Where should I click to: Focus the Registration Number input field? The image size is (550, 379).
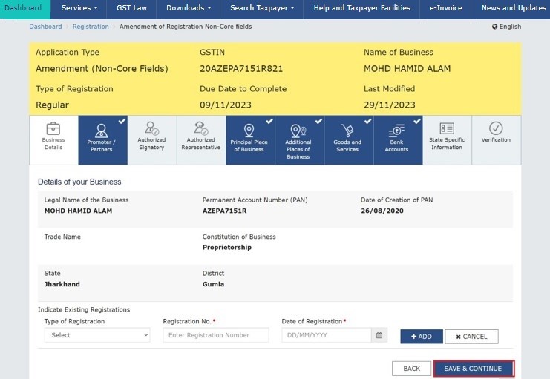coord(216,335)
